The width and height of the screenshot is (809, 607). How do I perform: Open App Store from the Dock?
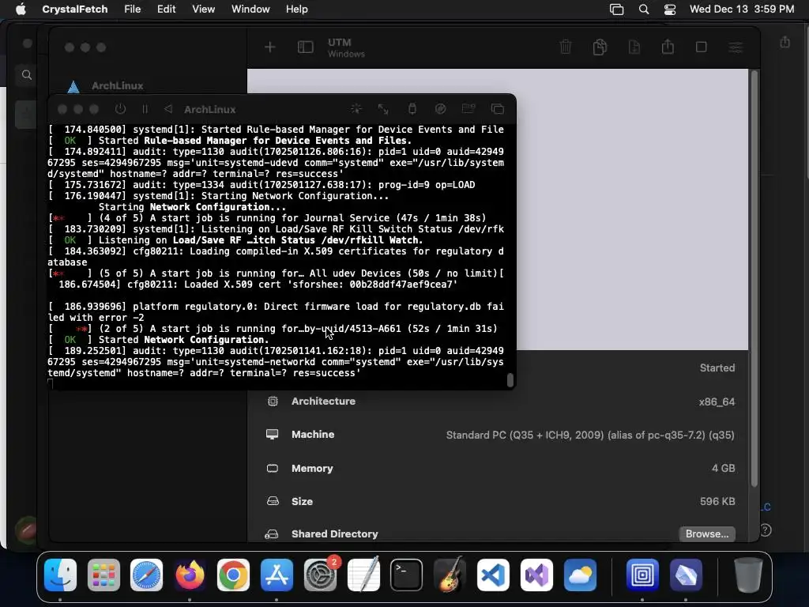pyautogui.click(x=277, y=575)
